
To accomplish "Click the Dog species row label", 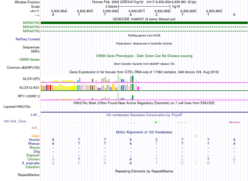I will tap(37, 152).
